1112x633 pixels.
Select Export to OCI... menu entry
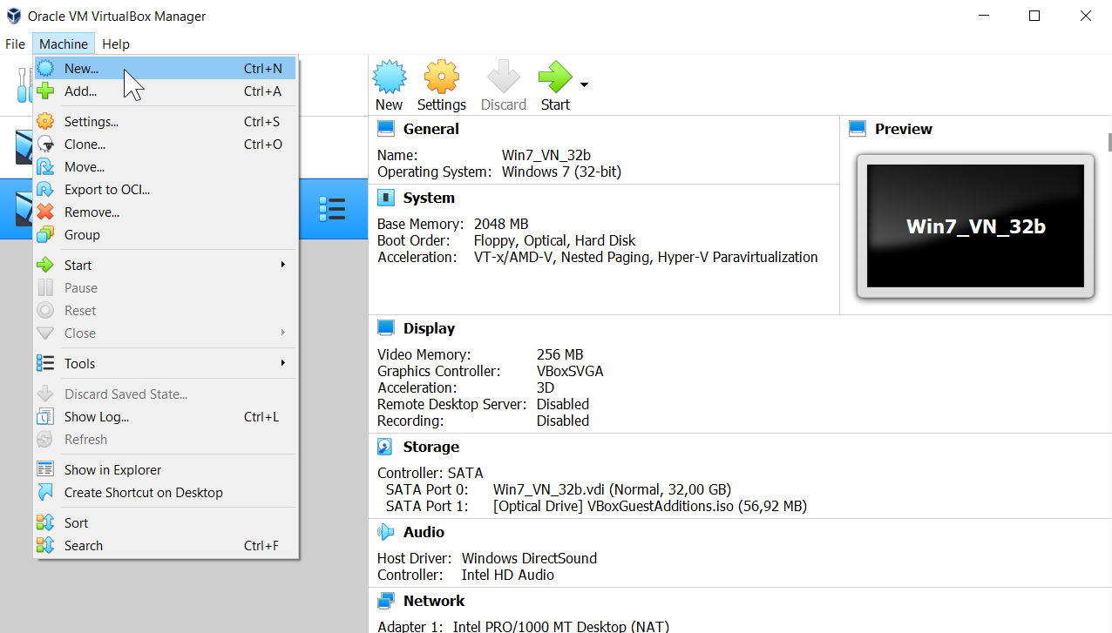pos(166,190)
